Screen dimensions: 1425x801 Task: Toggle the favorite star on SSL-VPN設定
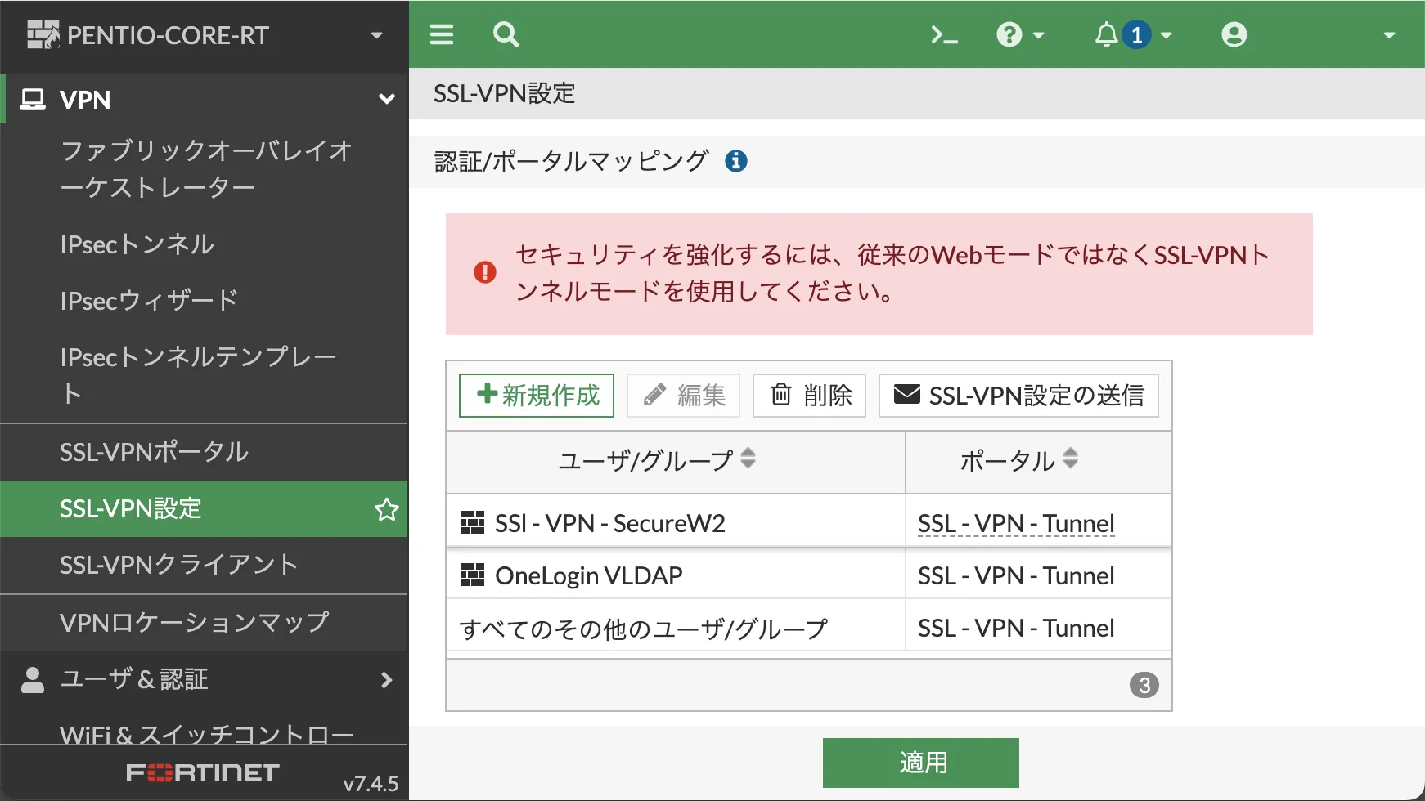pos(386,509)
